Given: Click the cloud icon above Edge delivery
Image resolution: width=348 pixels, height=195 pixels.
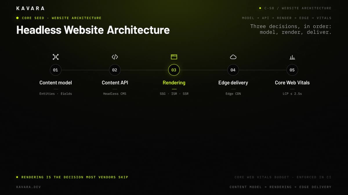Looking at the screenshot, I should click(x=233, y=57).
